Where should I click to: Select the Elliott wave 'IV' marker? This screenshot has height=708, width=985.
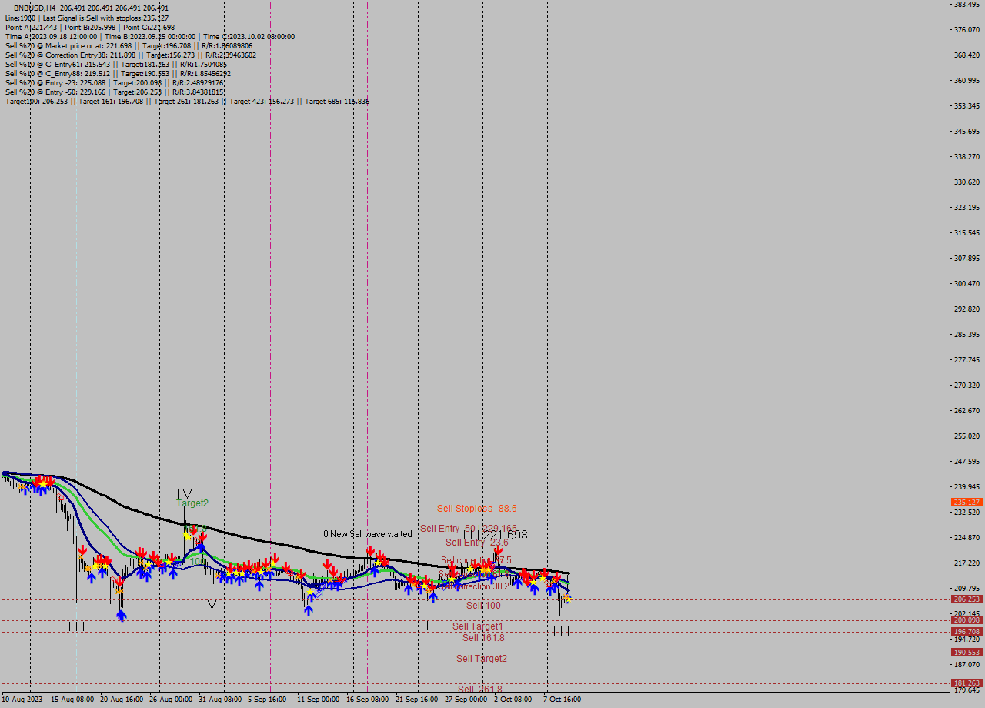185,493
